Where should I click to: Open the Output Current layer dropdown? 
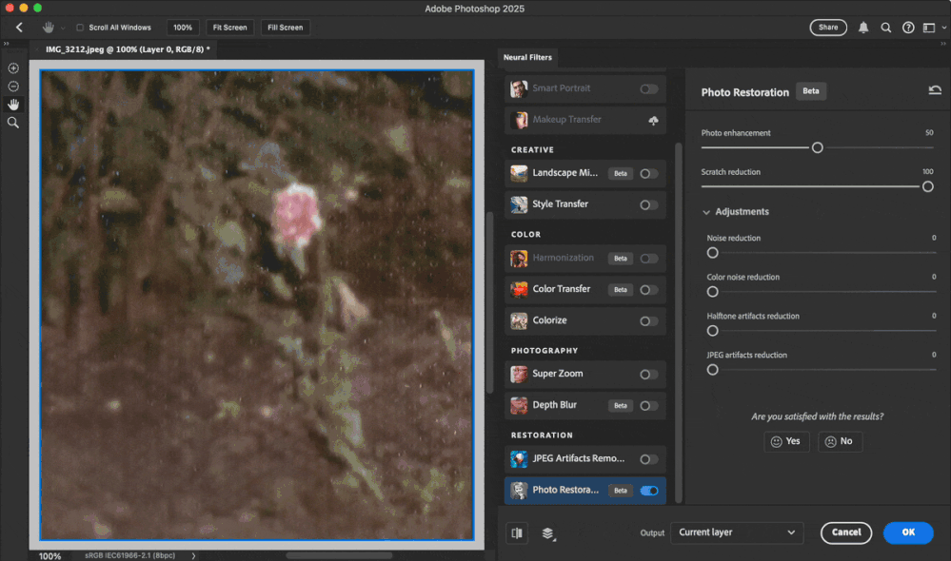(x=736, y=532)
